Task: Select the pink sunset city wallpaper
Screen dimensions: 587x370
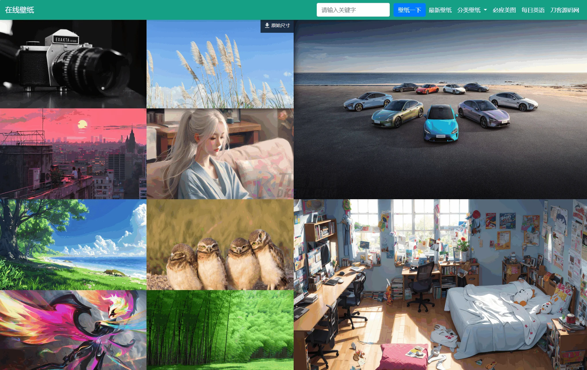Action: click(x=73, y=154)
